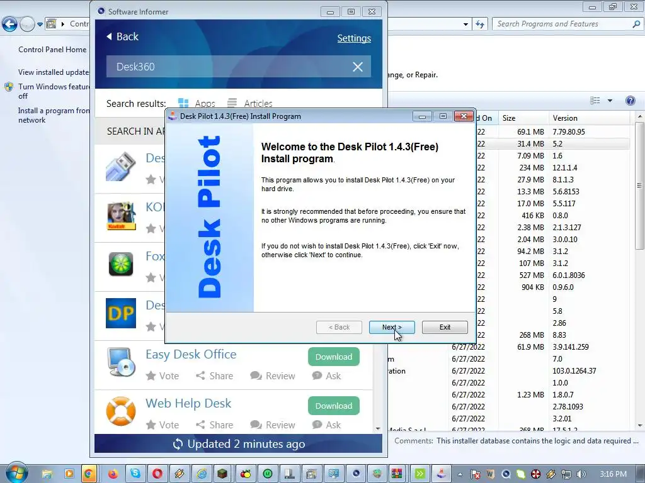Download Easy Desk Office

coord(334,357)
